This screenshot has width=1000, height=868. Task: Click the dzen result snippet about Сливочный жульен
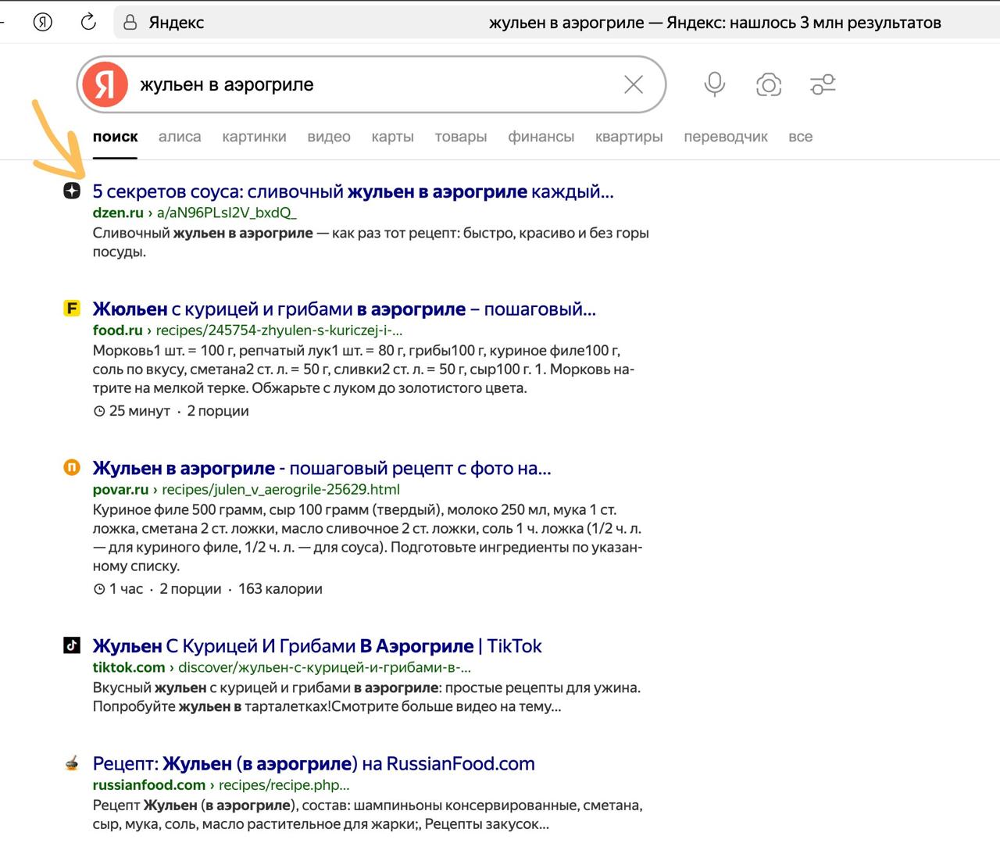coord(371,242)
